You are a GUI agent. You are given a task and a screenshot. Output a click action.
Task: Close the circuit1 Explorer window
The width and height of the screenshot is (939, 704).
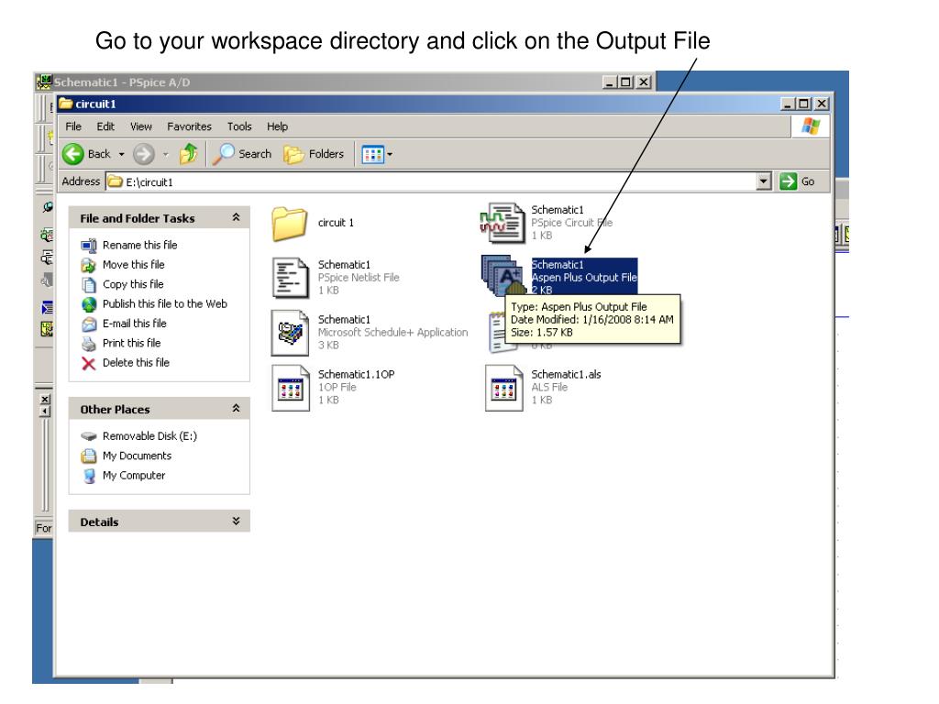pos(822,104)
